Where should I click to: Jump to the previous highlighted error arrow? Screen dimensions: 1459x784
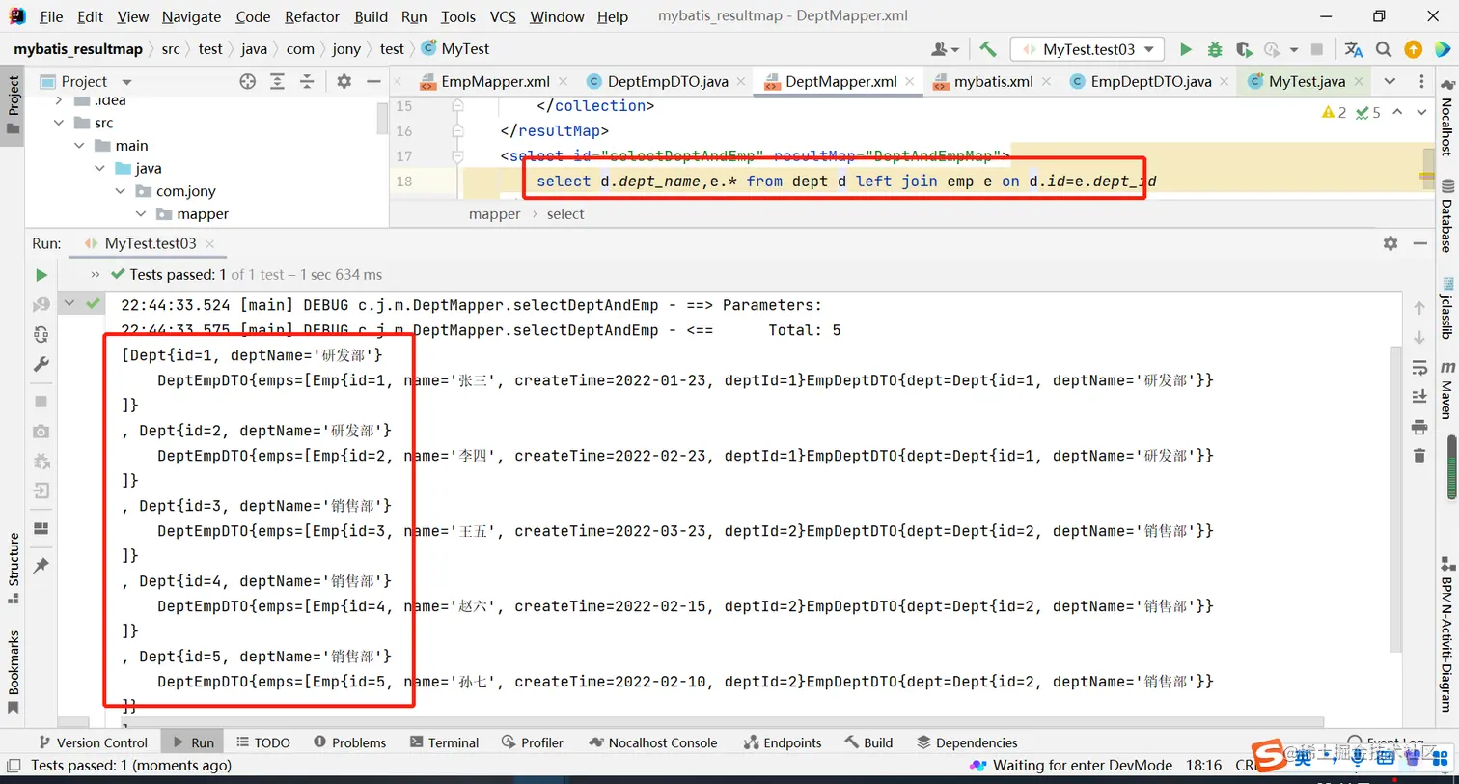pos(1398,113)
